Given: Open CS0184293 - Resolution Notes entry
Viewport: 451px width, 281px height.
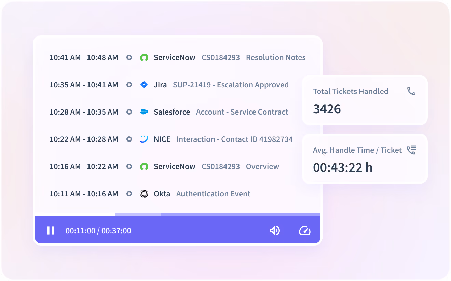Looking at the screenshot, I should [254, 57].
